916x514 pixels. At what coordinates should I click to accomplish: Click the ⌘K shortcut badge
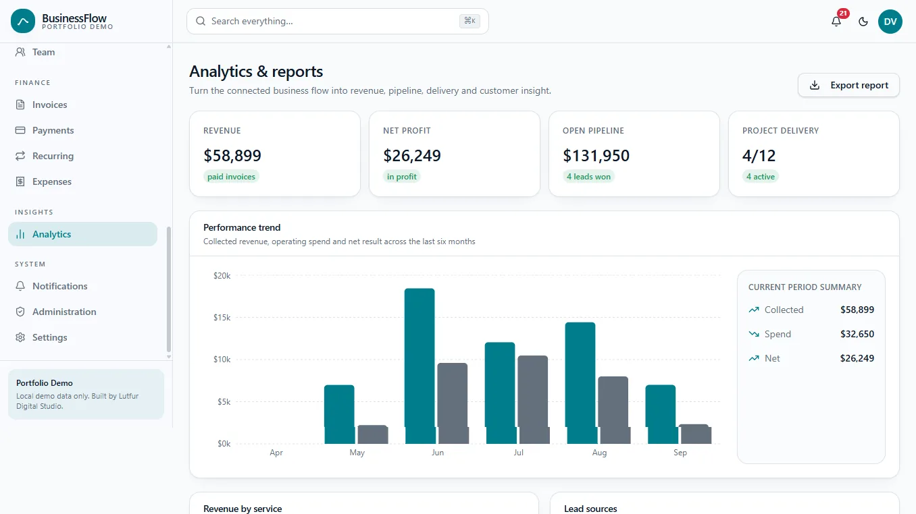[x=469, y=21]
